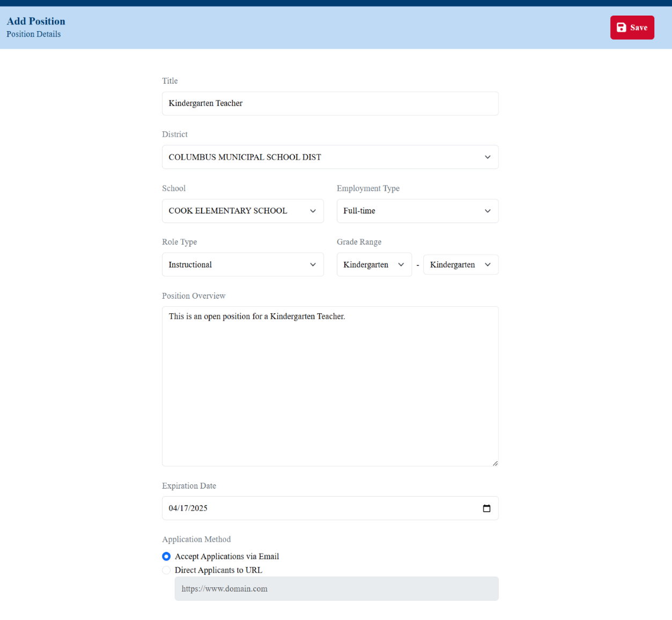The image size is (672, 620).
Task: Click the Title field containing Kindergarten Teacher
Action: tap(330, 103)
